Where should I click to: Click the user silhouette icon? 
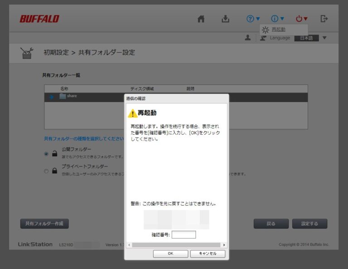pos(248,38)
